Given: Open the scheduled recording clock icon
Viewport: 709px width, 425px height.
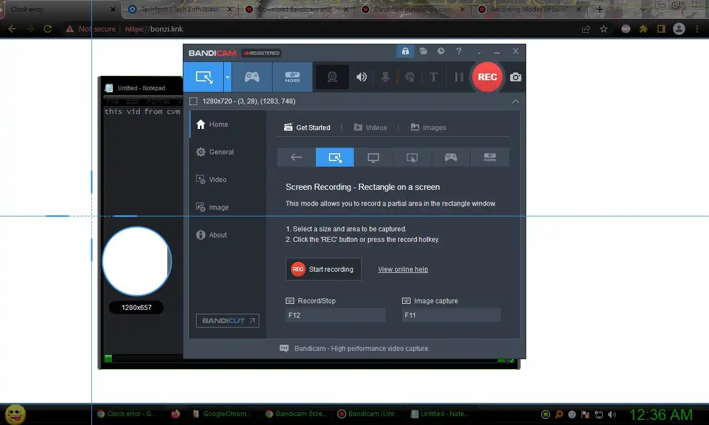Looking at the screenshot, I should (x=441, y=51).
